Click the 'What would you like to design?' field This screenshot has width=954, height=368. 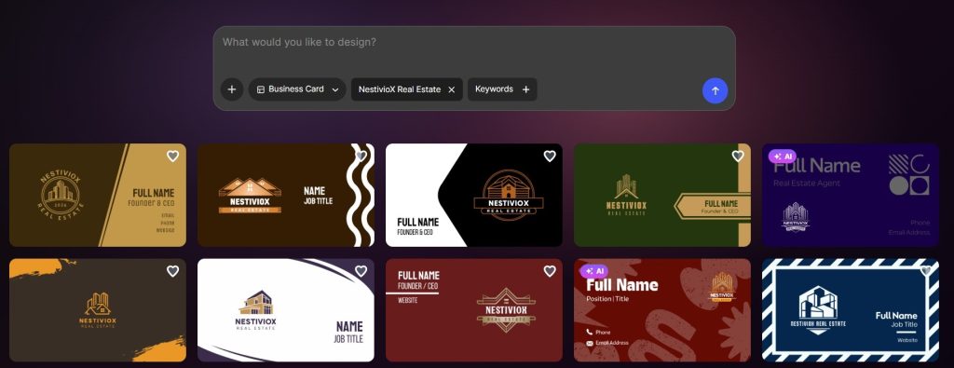point(474,43)
